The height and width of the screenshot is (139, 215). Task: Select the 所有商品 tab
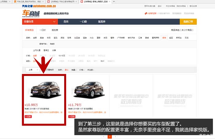[29, 30]
